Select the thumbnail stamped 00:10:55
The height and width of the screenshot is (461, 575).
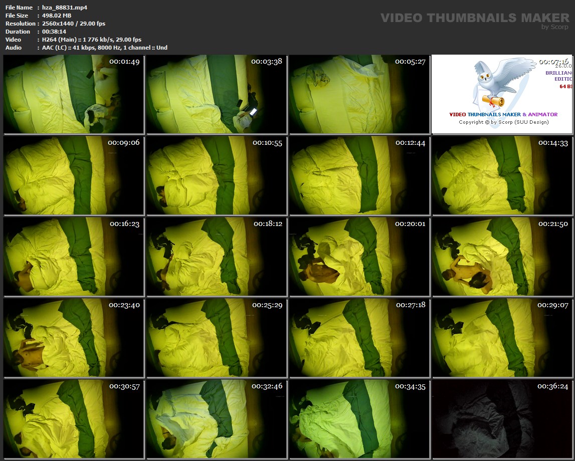point(217,175)
